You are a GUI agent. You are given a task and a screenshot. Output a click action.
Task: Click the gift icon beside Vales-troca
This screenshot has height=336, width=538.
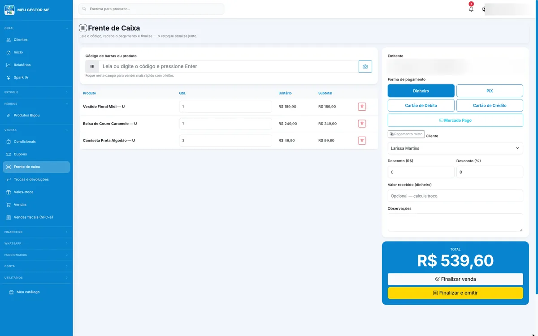tap(9, 192)
